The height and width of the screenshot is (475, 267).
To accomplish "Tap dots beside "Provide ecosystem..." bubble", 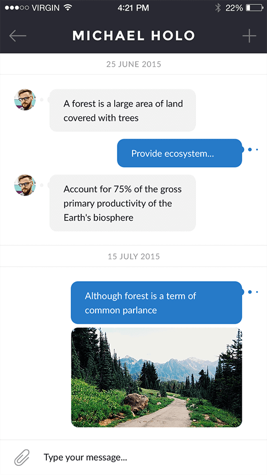I will tap(253, 150).
